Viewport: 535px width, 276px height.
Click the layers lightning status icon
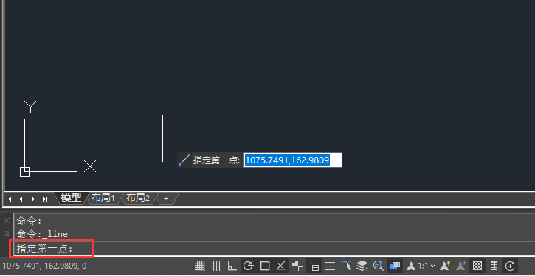(362, 266)
